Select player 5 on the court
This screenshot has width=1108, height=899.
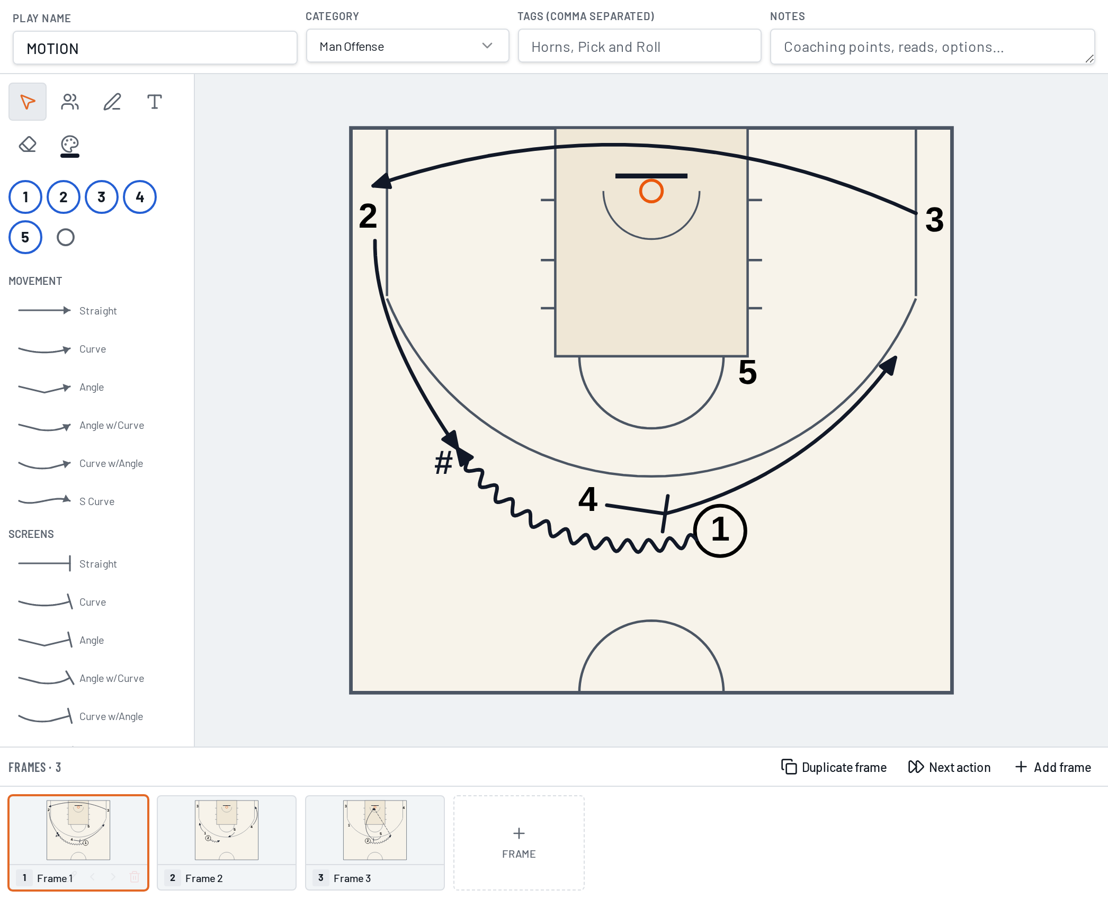(747, 372)
